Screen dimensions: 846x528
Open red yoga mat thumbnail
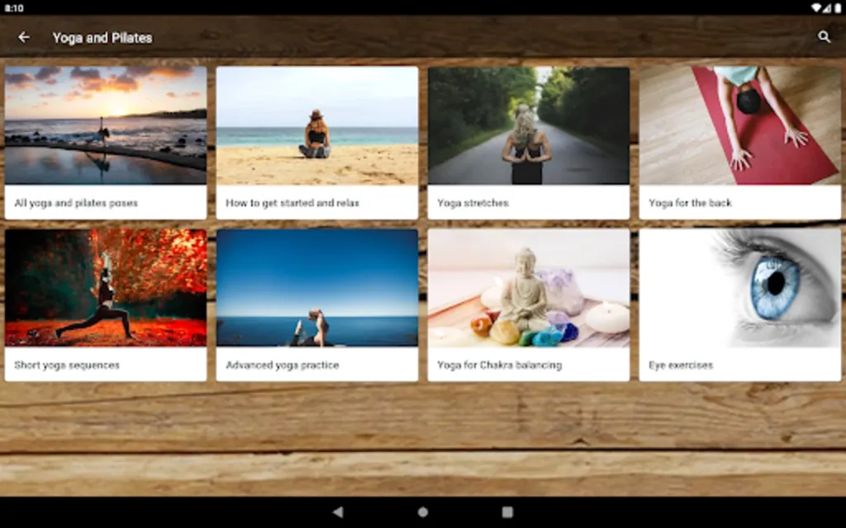tap(740, 125)
